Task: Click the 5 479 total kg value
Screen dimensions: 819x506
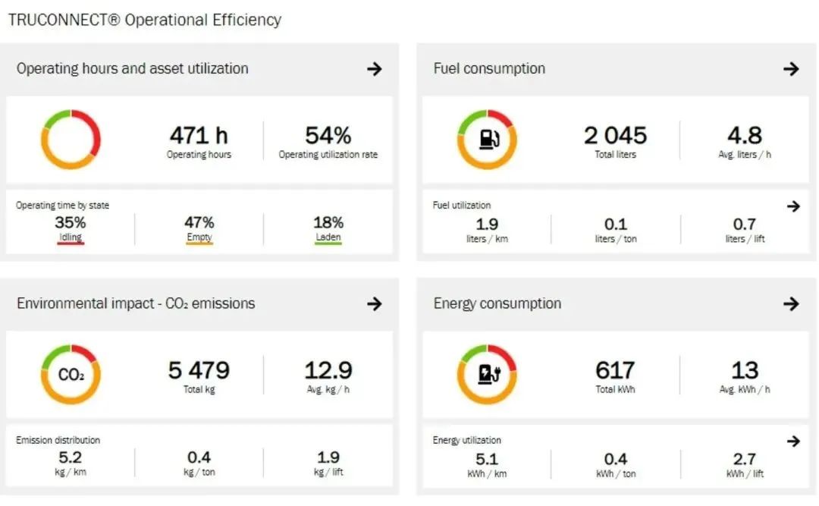Action: point(199,371)
